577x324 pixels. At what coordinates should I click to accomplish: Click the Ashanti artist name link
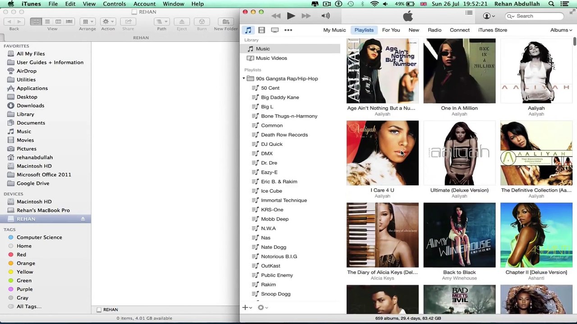[536, 278]
